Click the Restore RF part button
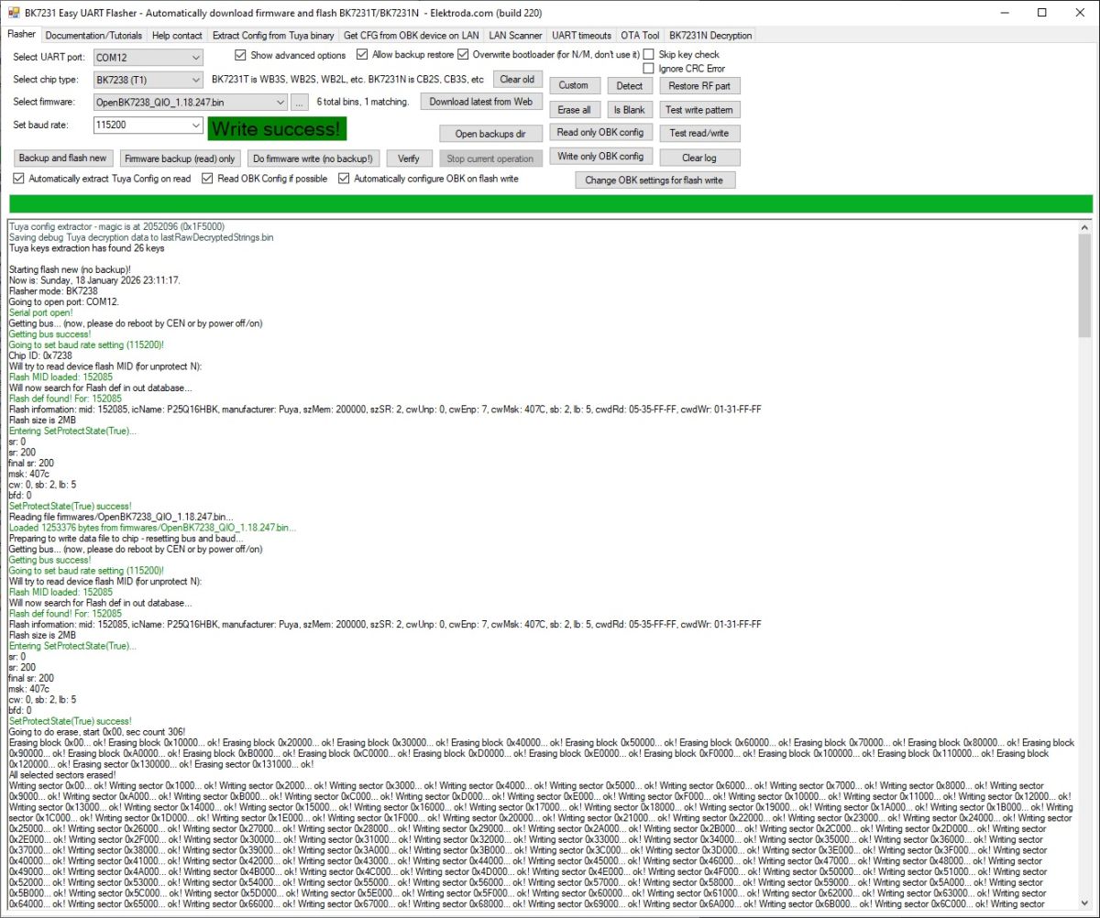The image size is (1100, 918). 699,86
